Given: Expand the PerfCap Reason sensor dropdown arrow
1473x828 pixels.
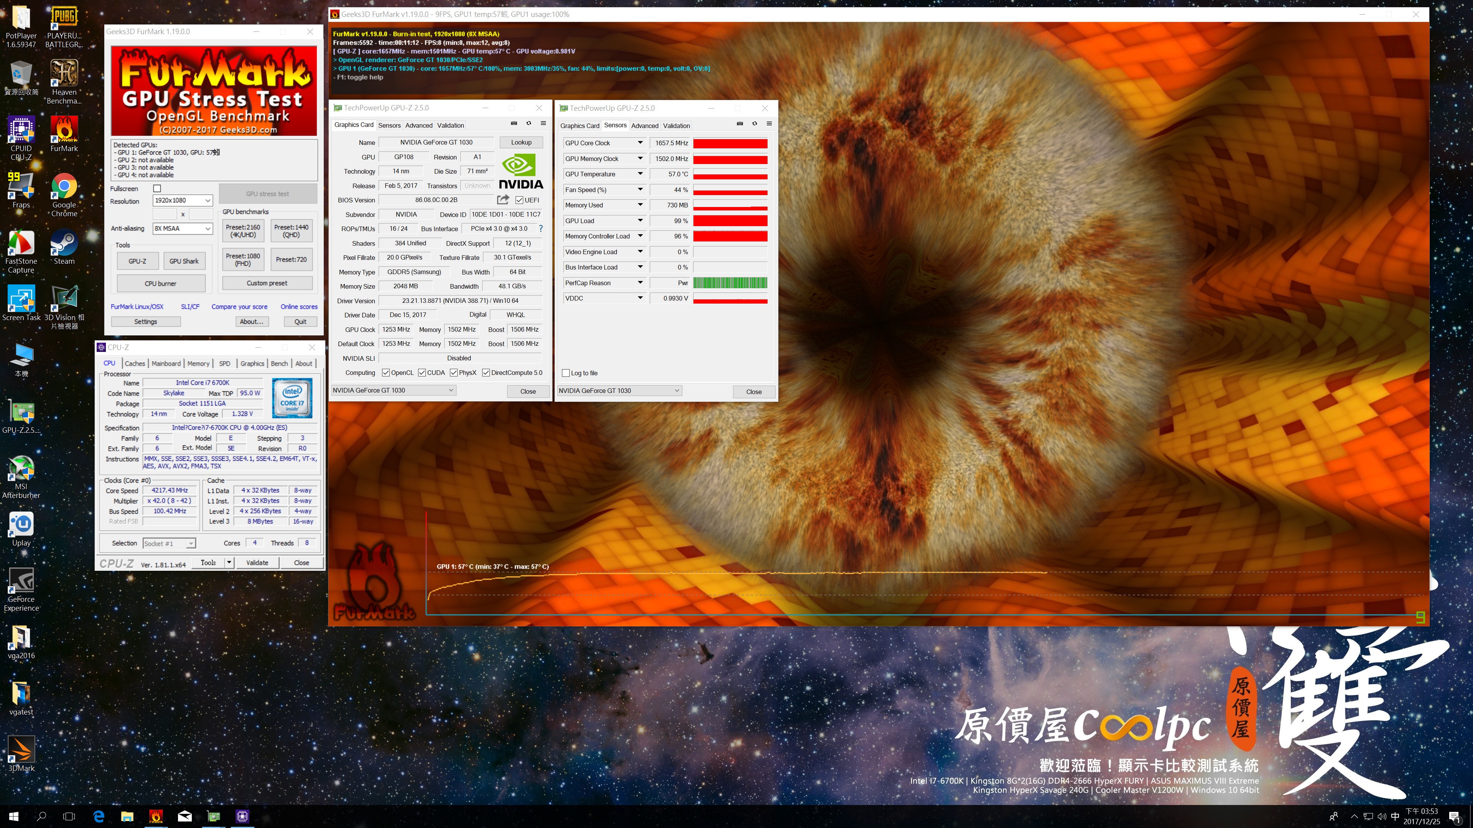Looking at the screenshot, I should [641, 283].
